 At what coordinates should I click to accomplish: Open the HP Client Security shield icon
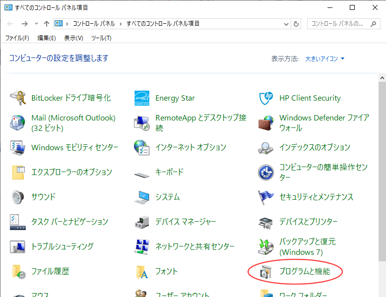click(x=266, y=98)
